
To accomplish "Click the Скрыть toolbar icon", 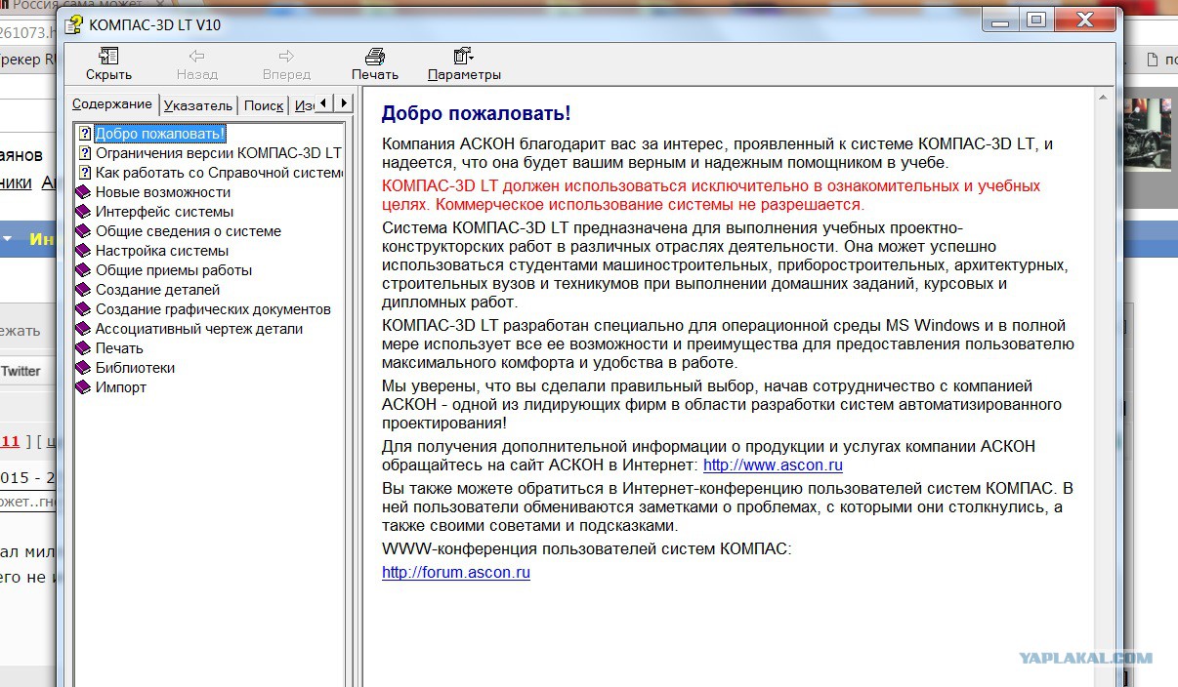I will pos(108,57).
